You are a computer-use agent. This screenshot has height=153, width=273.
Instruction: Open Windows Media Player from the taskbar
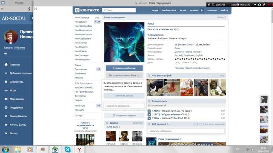[30, 149]
